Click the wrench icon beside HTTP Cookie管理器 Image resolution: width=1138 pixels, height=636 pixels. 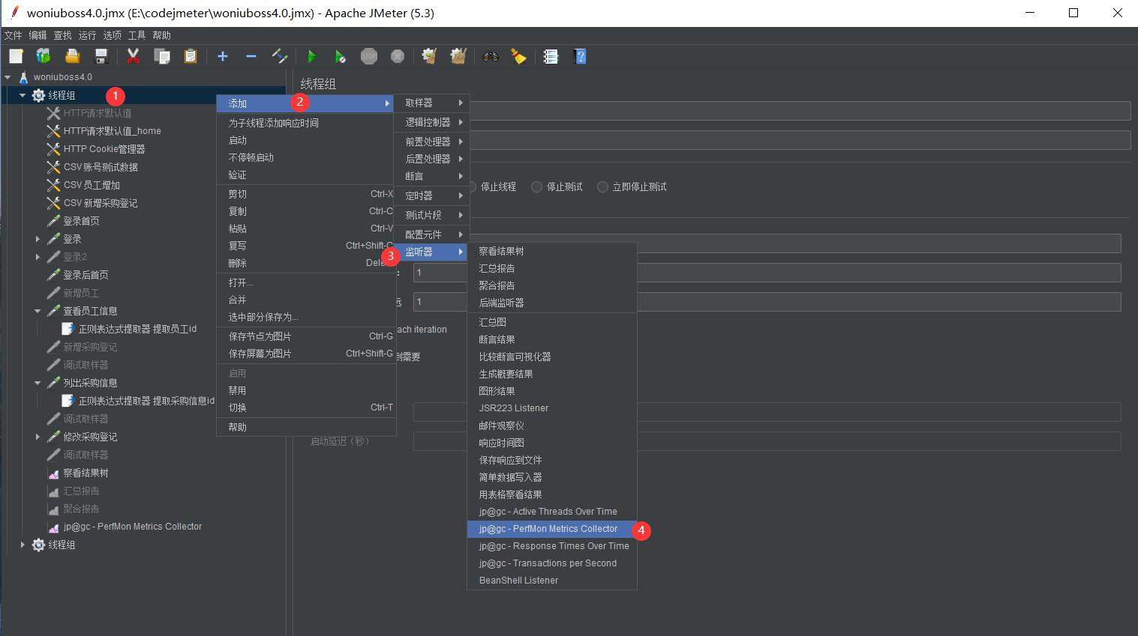tap(53, 149)
